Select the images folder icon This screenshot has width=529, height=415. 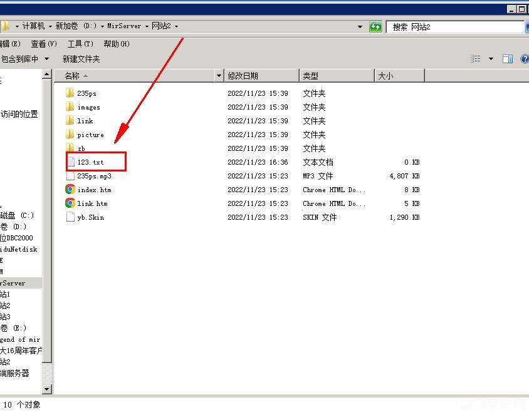tap(70, 106)
